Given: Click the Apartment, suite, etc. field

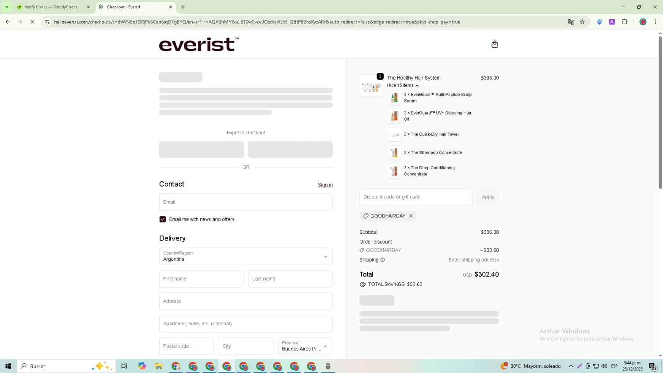Looking at the screenshot, I should [x=246, y=324].
